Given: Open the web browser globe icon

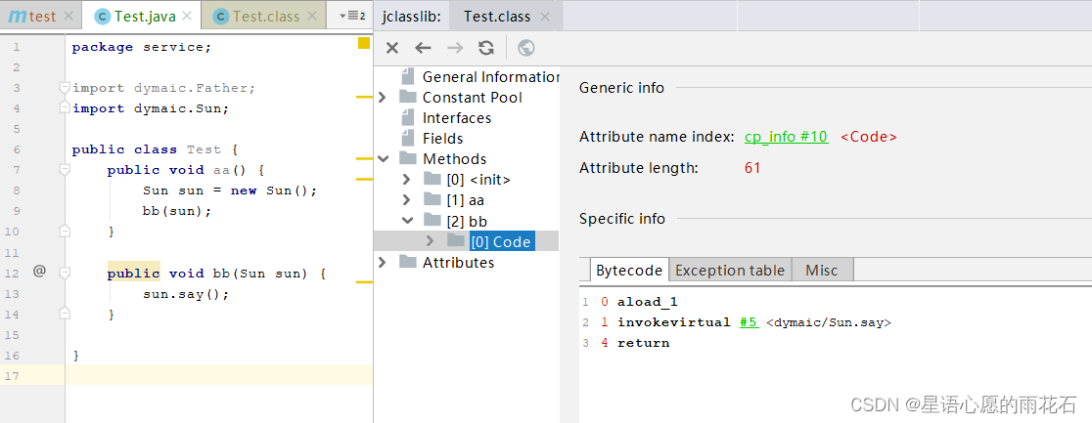Looking at the screenshot, I should click(x=526, y=48).
